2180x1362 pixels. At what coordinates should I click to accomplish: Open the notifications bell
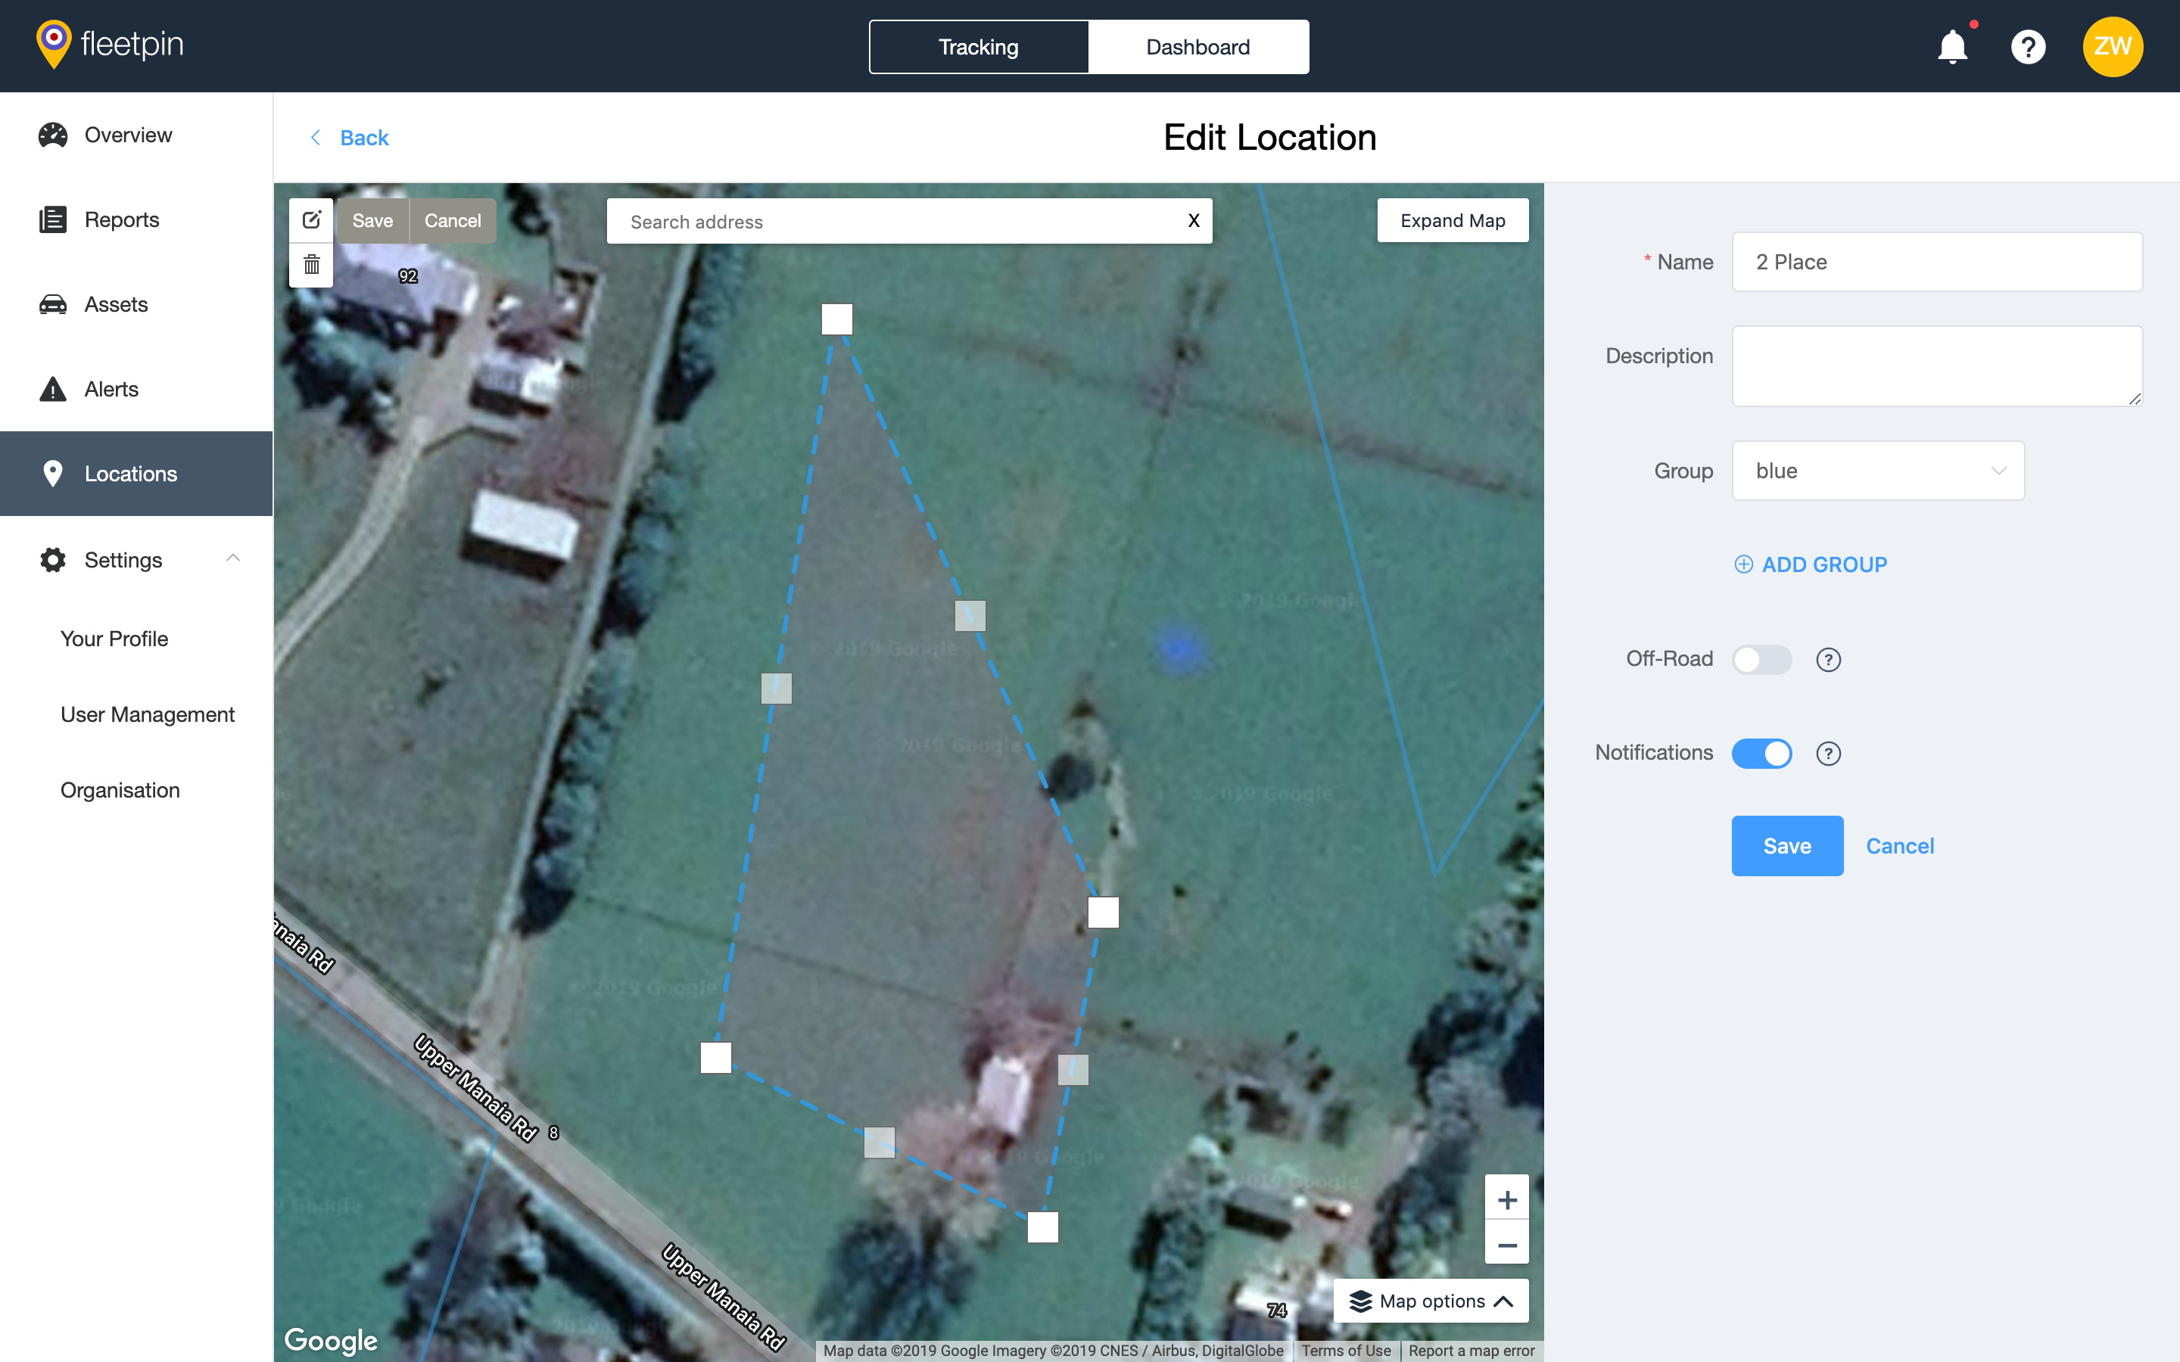[x=1952, y=47]
